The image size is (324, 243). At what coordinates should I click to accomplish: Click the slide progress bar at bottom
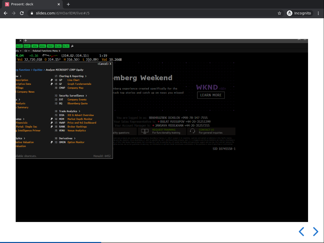pos(162,242)
